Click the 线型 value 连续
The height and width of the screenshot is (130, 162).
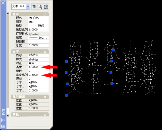coord(38,26)
